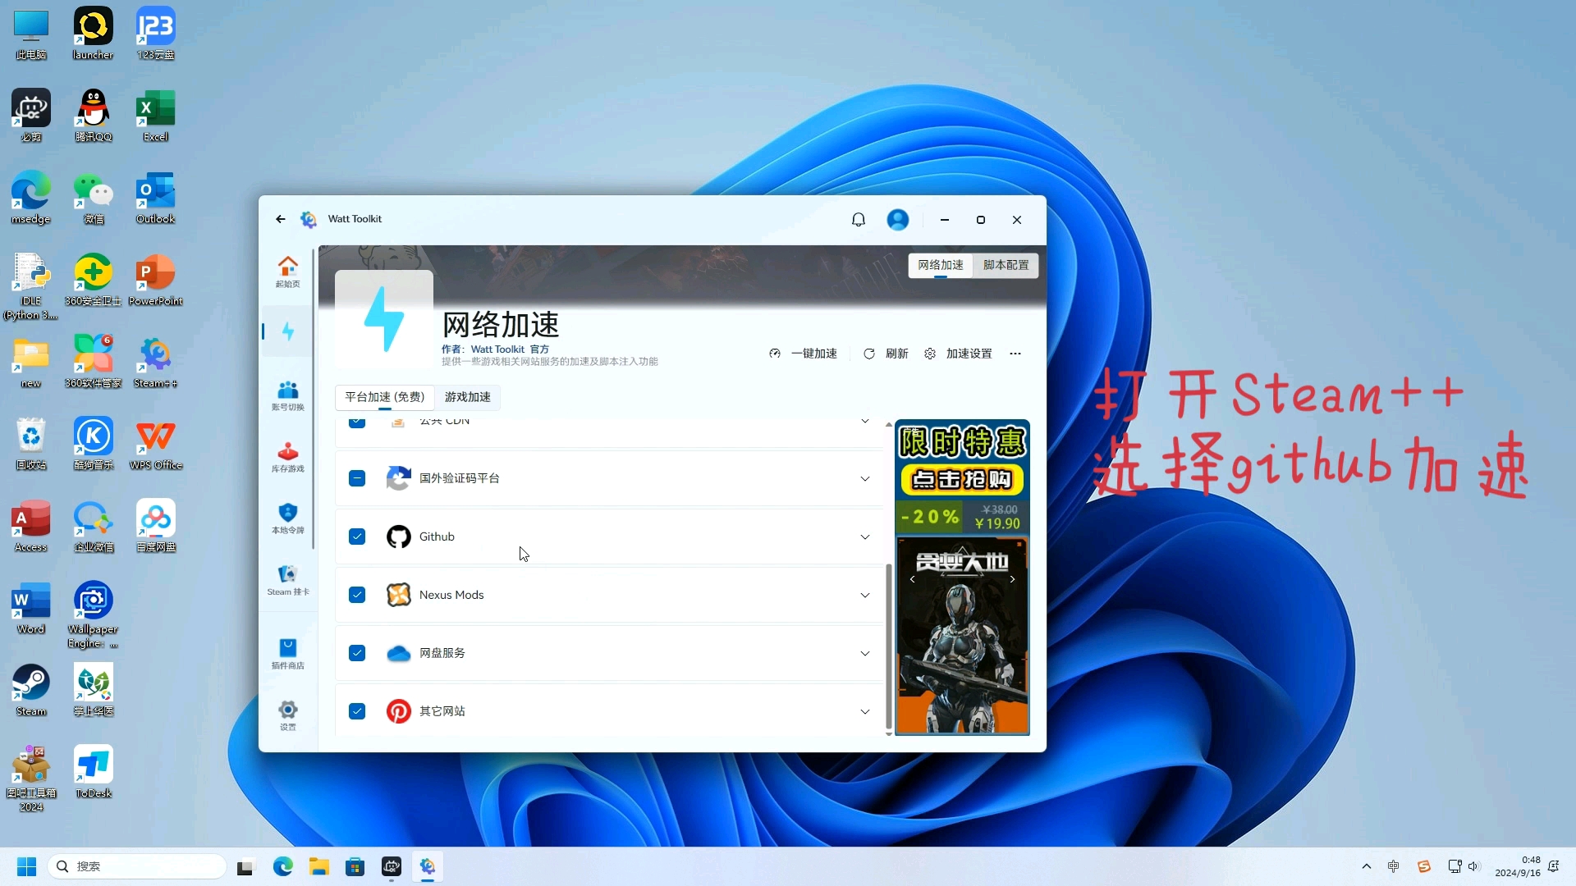The image size is (1576, 886).
Task: Switch to the 网络加速 top tab
Action: (x=941, y=265)
